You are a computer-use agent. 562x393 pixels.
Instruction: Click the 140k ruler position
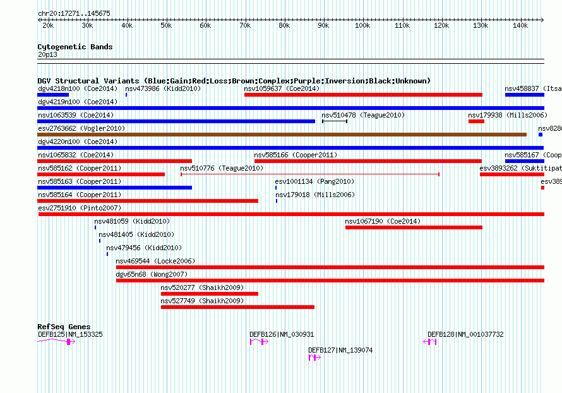(x=520, y=25)
